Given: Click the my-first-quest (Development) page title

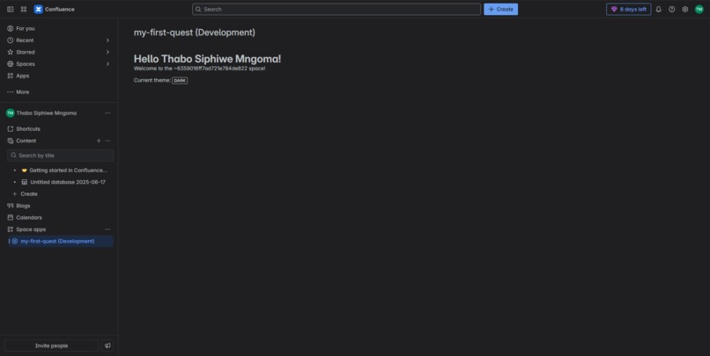Looking at the screenshot, I should [x=195, y=33].
